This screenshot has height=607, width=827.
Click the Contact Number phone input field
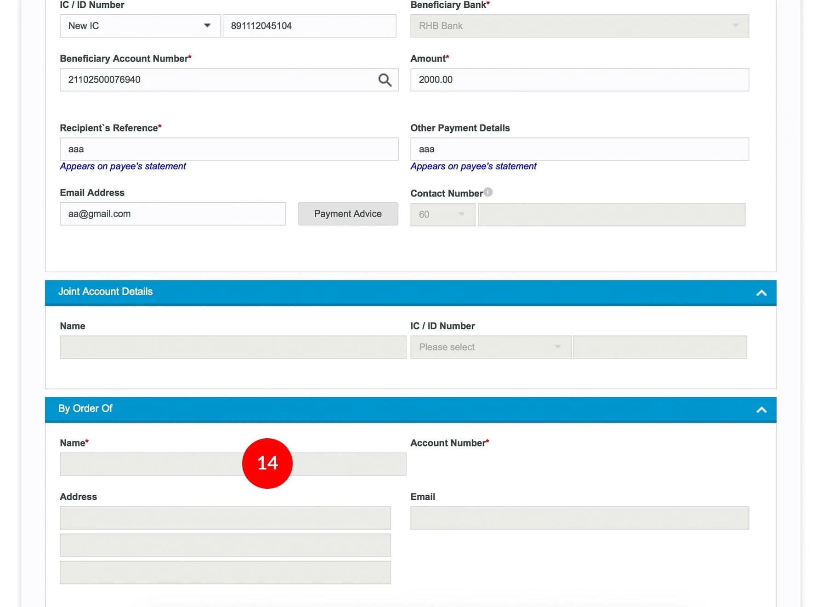click(x=611, y=215)
